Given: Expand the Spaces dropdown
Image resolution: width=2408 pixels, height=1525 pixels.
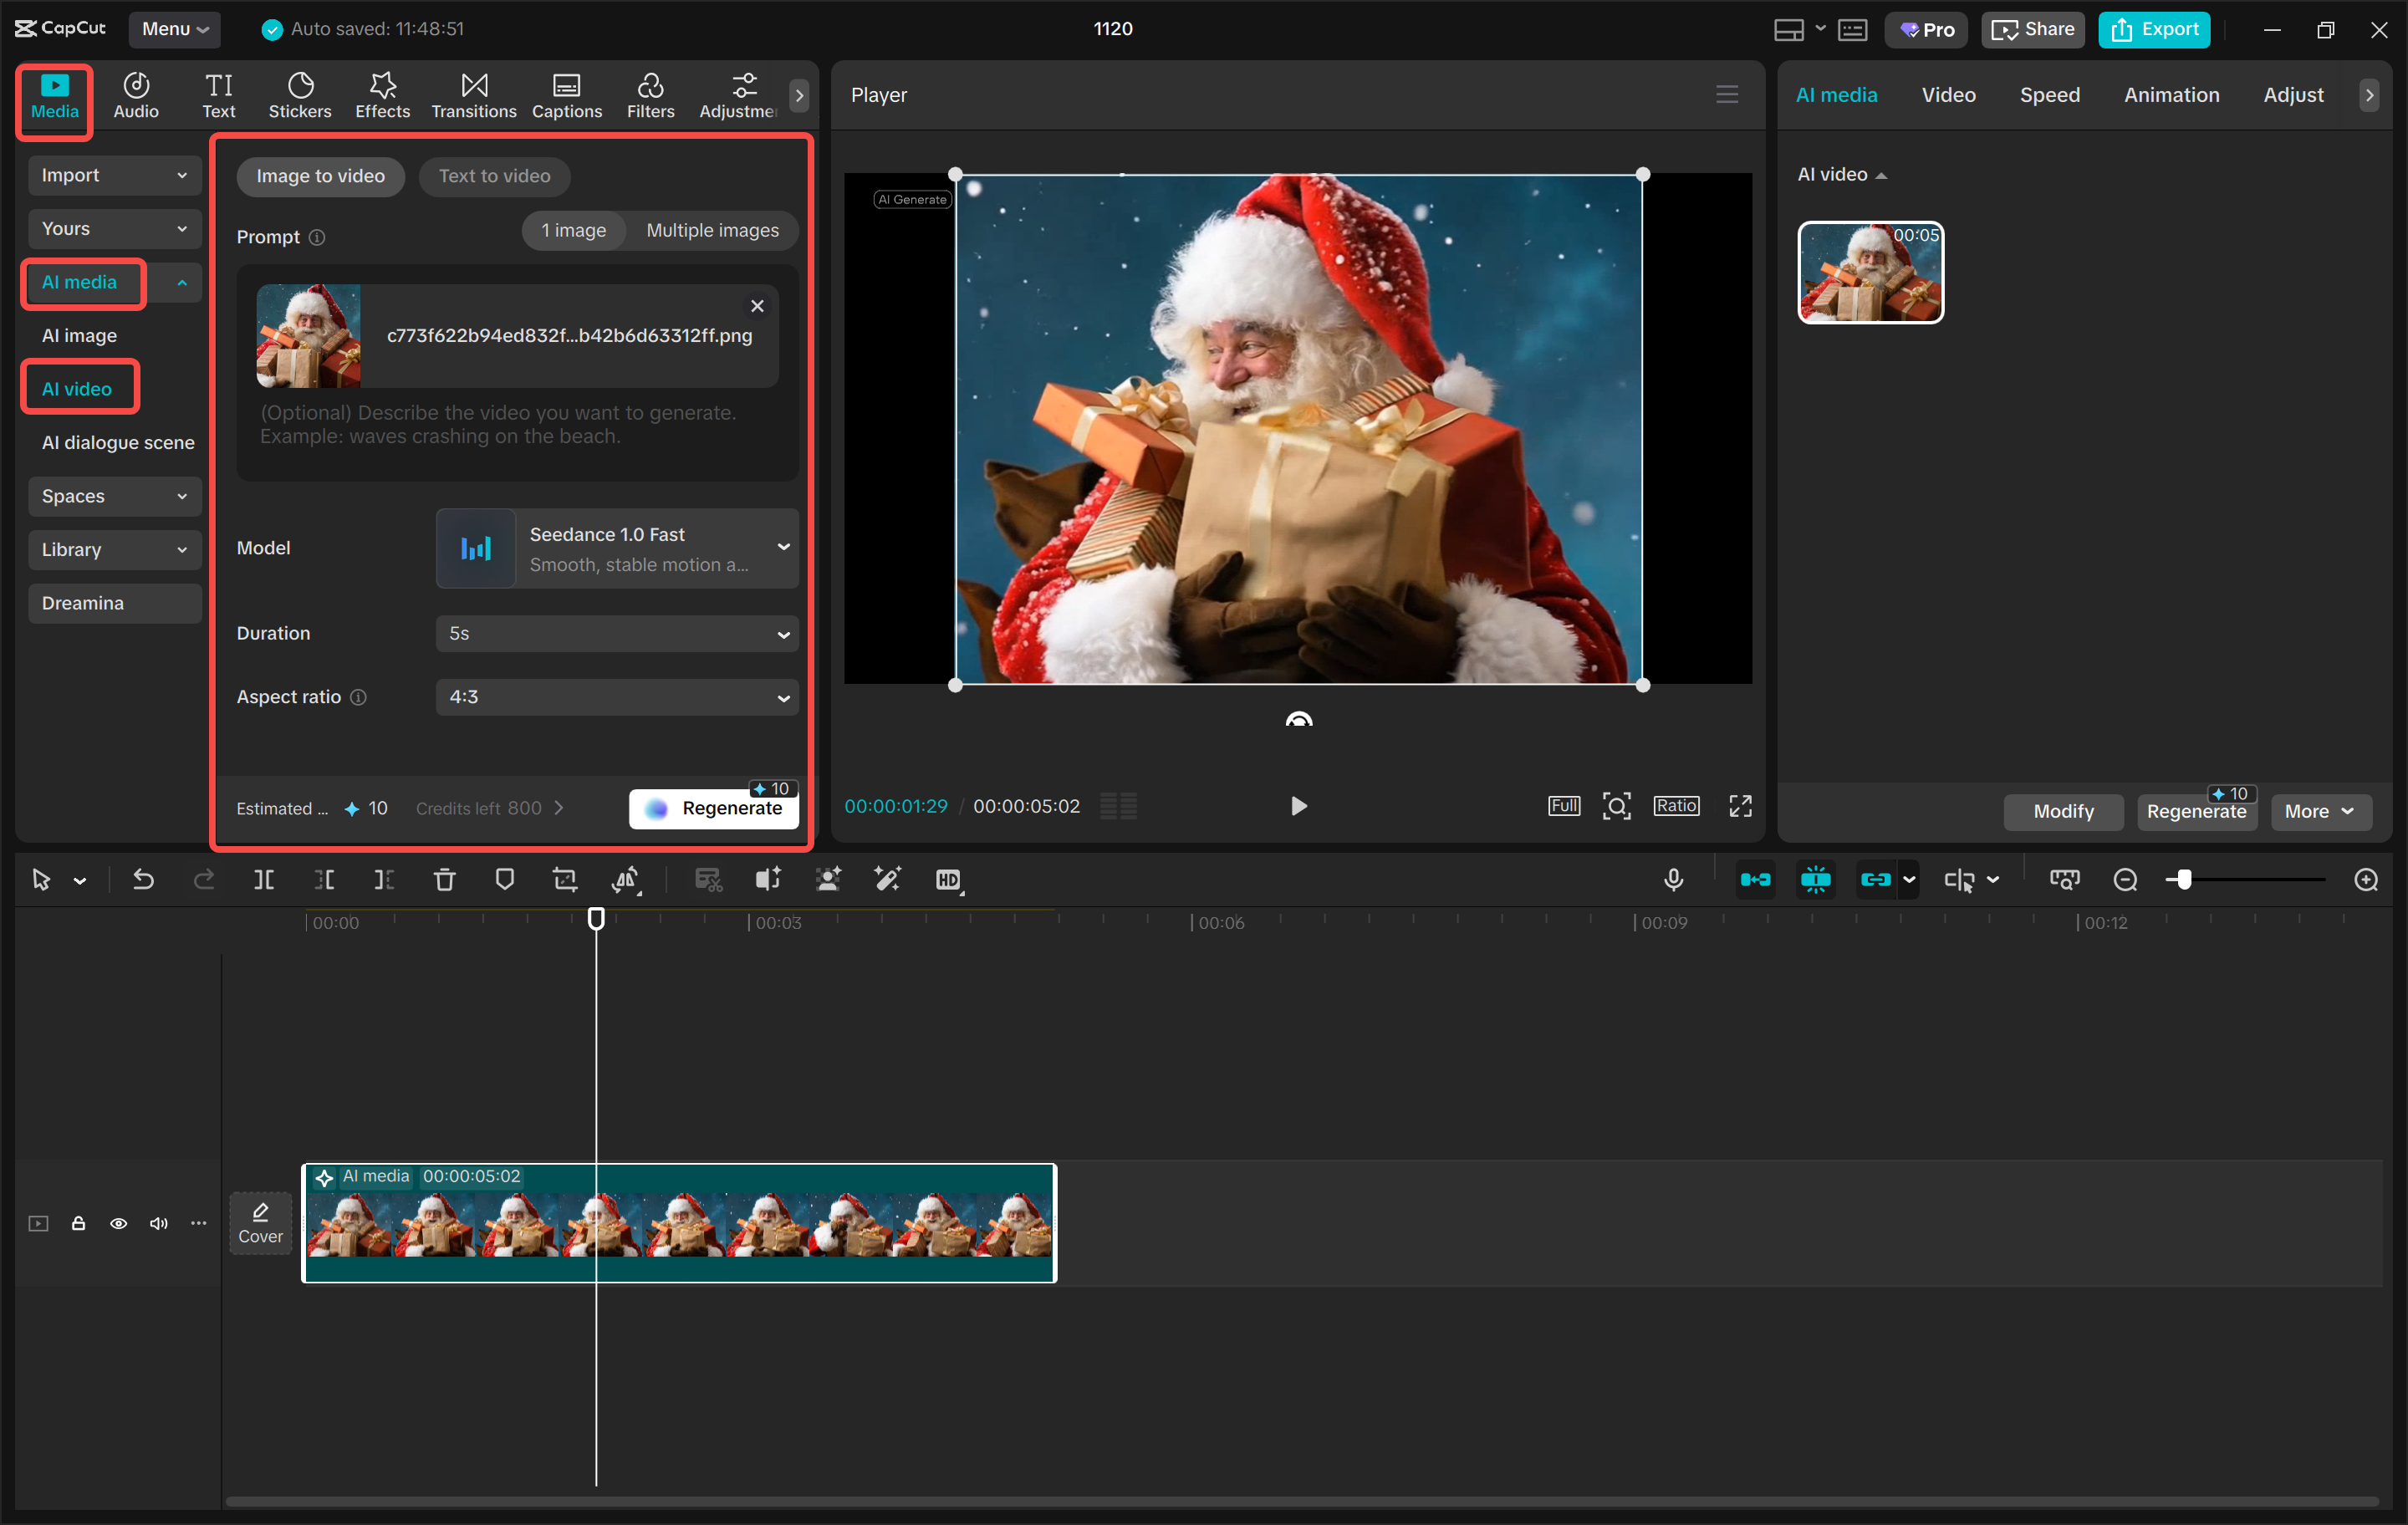Looking at the screenshot, I should coord(115,496).
